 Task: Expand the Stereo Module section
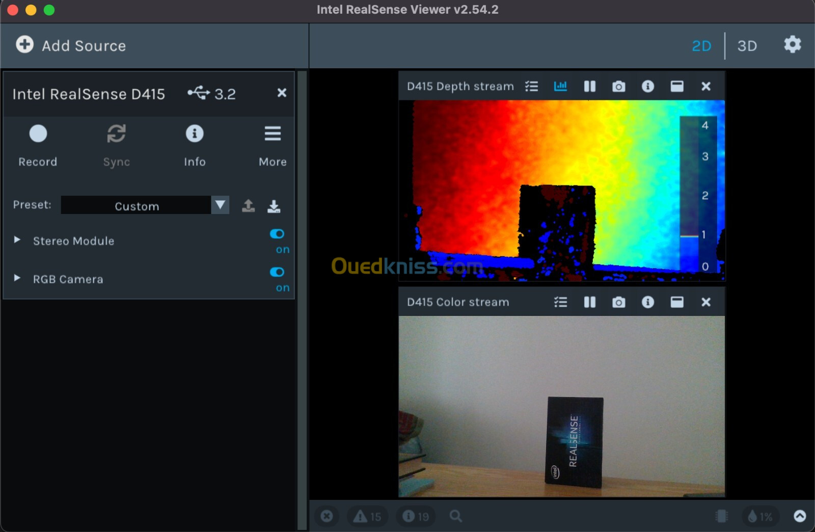tap(17, 240)
